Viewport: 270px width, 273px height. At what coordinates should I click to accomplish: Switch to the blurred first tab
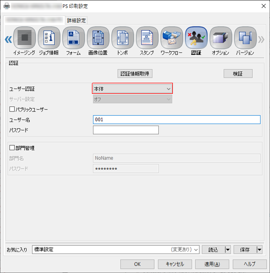coord(34,20)
